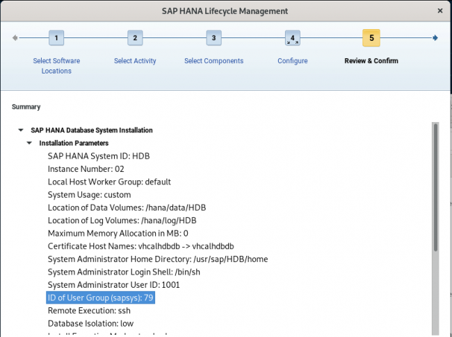Viewport: 452px width, 337px height.
Task: Select step 5 highlighted number box
Action: [x=371, y=38]
